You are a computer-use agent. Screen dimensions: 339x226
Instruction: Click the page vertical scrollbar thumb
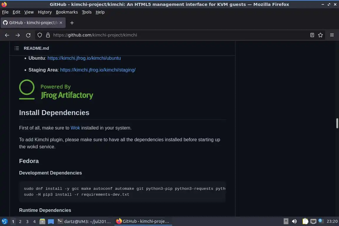pyautogui.click(x=337, y=123)
